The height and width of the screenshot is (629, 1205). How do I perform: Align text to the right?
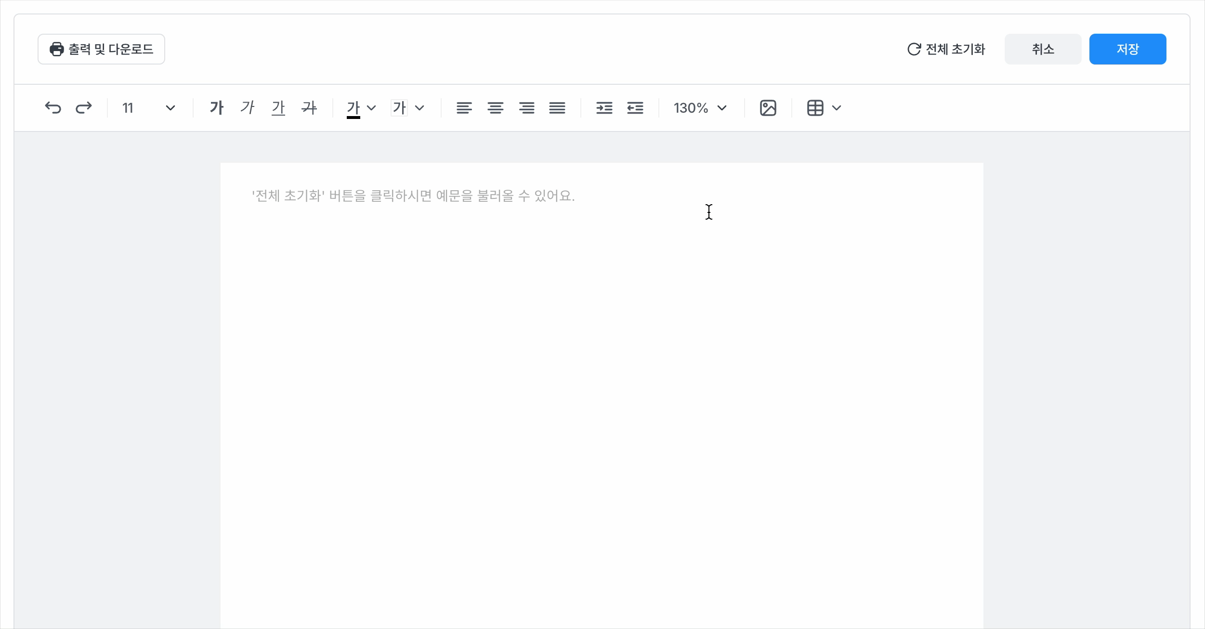[526, 108]
